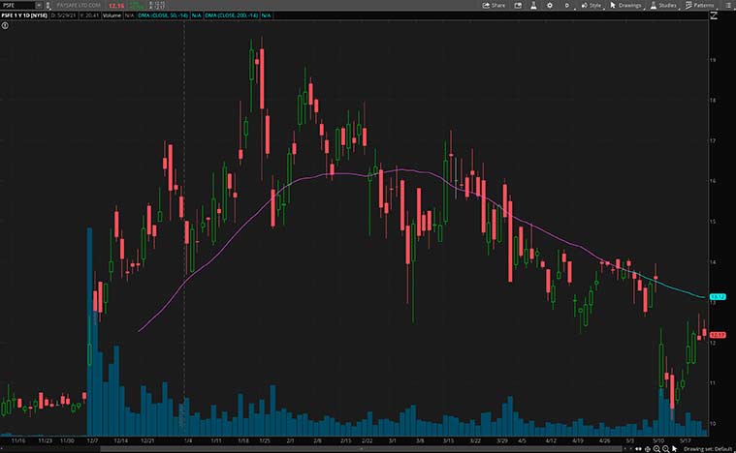736x453 pixels.
Task: Click the flask icon next to the gear
Action: coord(533,5)
